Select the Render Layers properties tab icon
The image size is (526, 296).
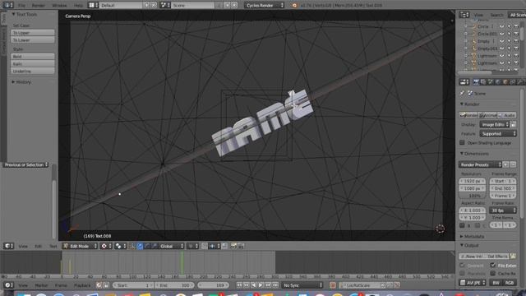coord(483,82)
